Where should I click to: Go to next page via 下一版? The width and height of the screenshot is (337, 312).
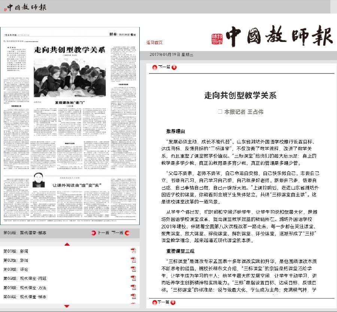pyautogui.click(x=117, y=232)
